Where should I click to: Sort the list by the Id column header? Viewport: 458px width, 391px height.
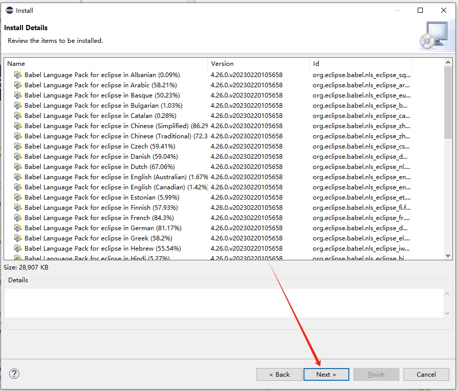[x=361, y=64]
